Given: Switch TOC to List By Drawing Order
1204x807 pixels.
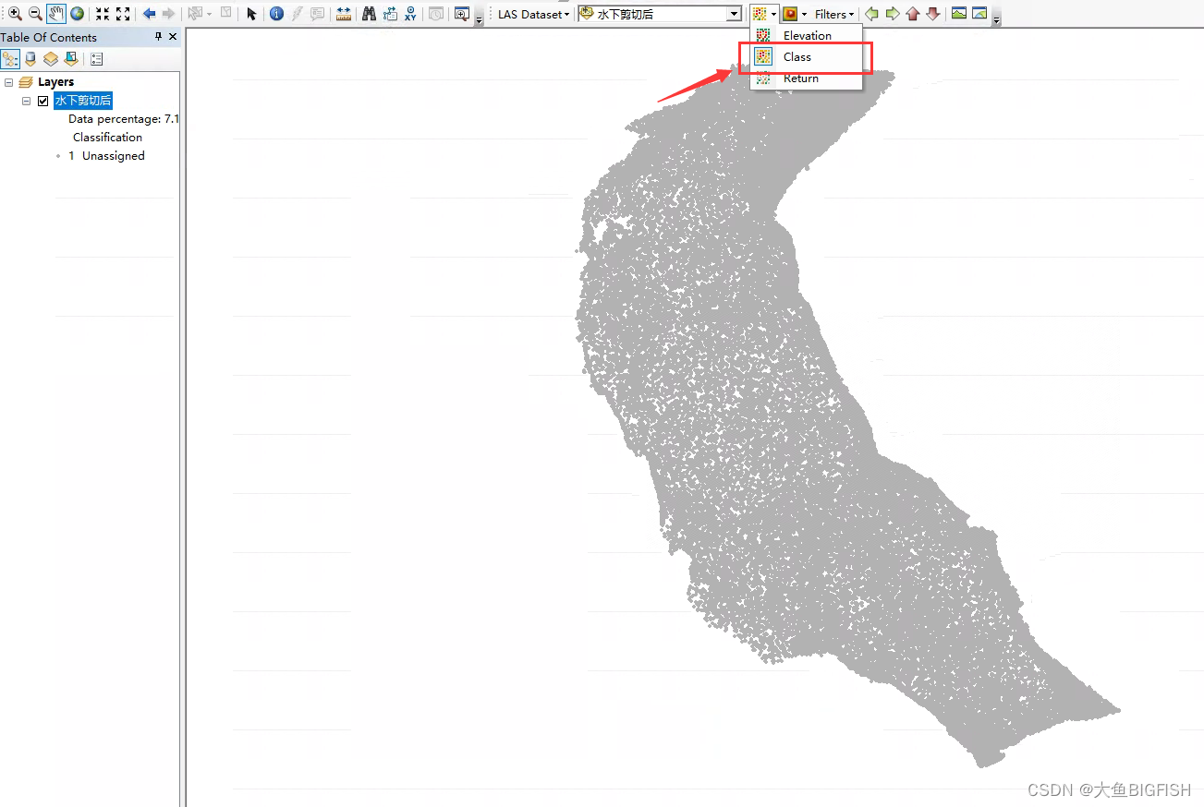Looking at the screenshot, I should (10, 58).
